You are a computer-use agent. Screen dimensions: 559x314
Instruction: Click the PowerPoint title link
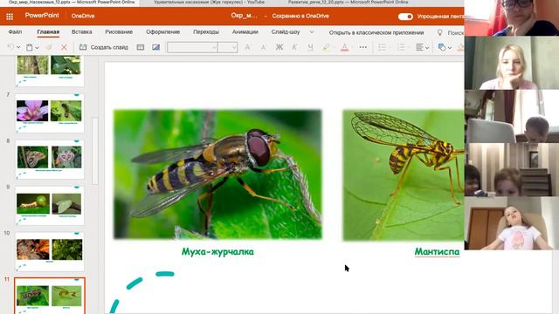[x=42, y=16]
